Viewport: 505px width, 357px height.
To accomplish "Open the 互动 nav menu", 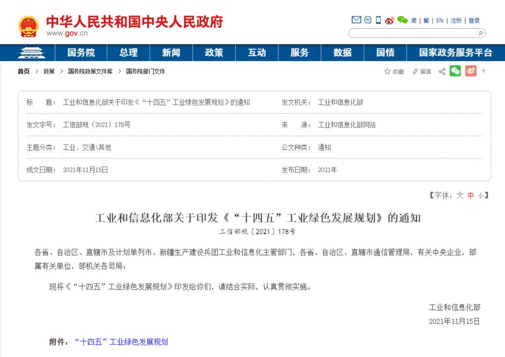I will (257, 52).
